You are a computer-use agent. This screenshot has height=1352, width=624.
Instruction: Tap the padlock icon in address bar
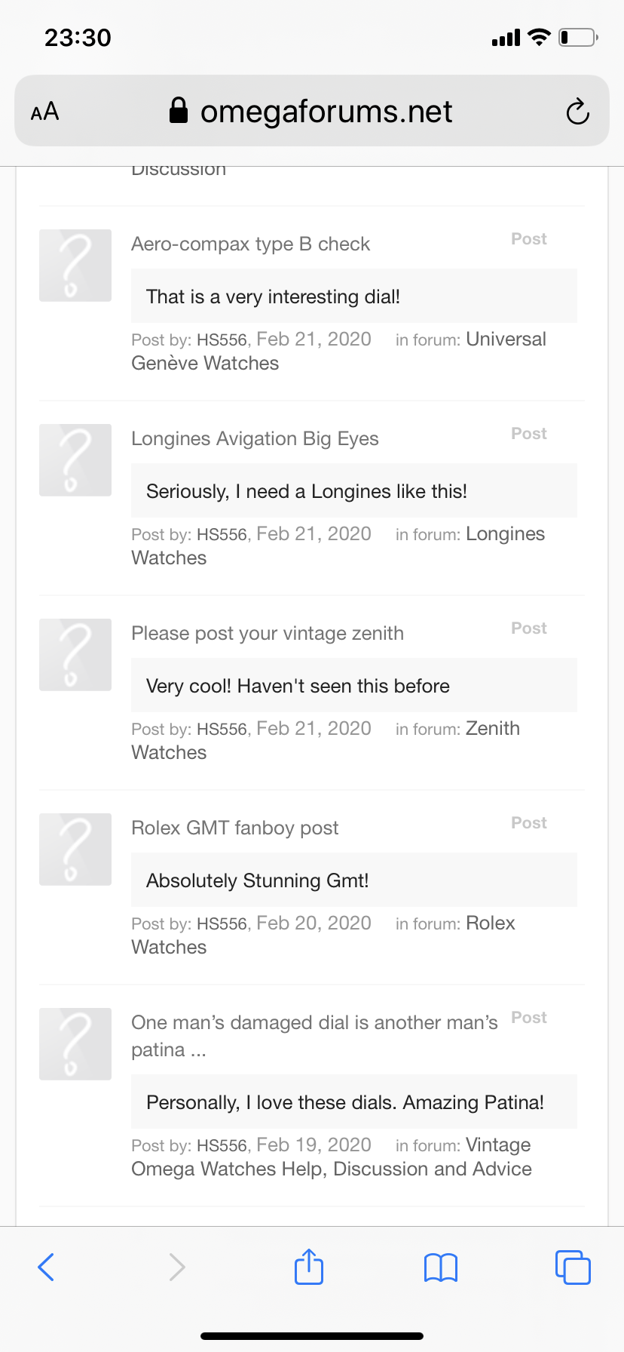(x=179, y=111)
